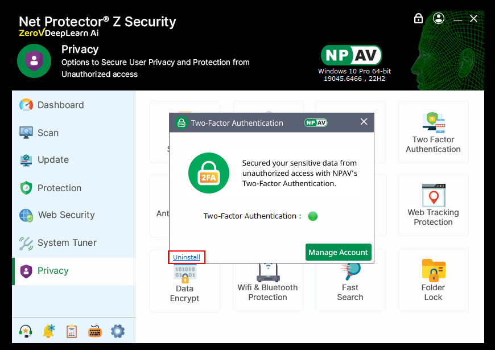Close the Two-Factor Authentication dialog
This screenshot has height=350, width=495.
[x=364, y=122]
